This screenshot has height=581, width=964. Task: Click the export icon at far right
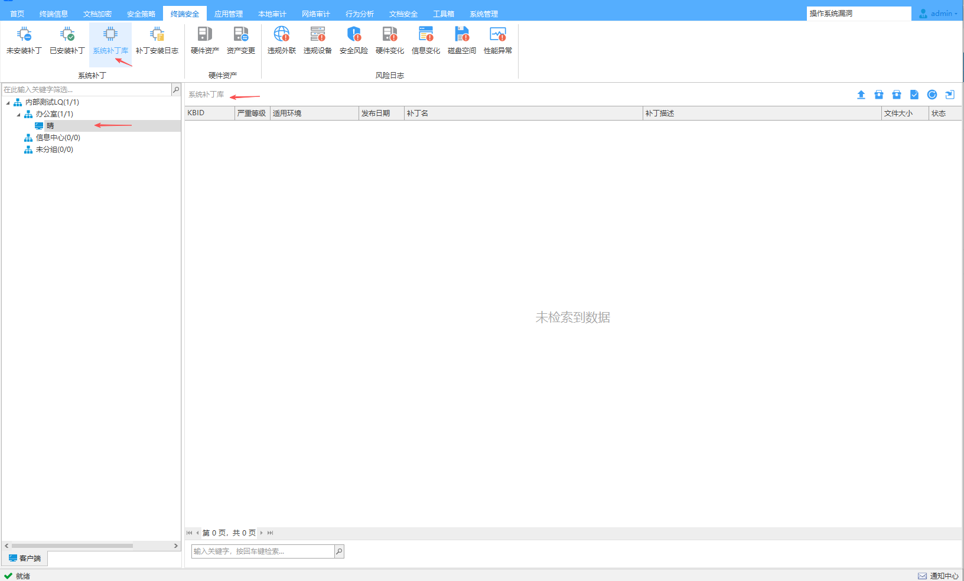pyautogui.click(x=950, y=95)
